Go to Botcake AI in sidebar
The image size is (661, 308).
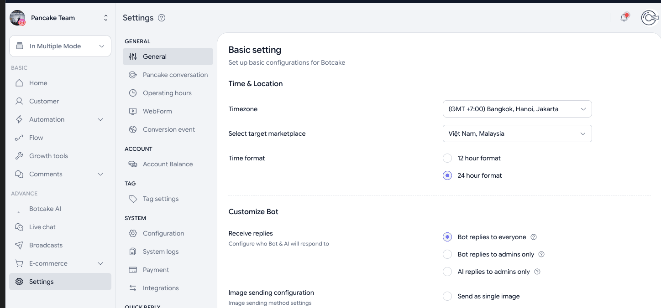60,209
